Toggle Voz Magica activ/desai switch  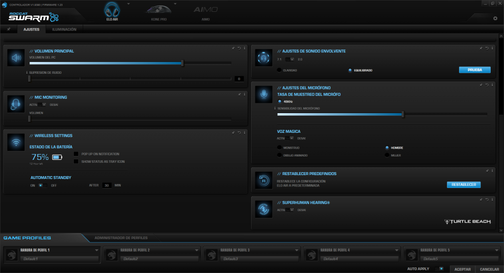click(290, 138)
